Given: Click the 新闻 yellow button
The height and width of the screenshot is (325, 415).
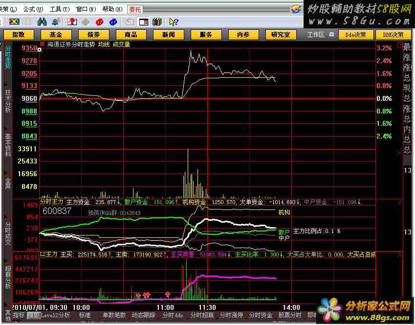Looking at the screenshot, I should pos(168,34).
